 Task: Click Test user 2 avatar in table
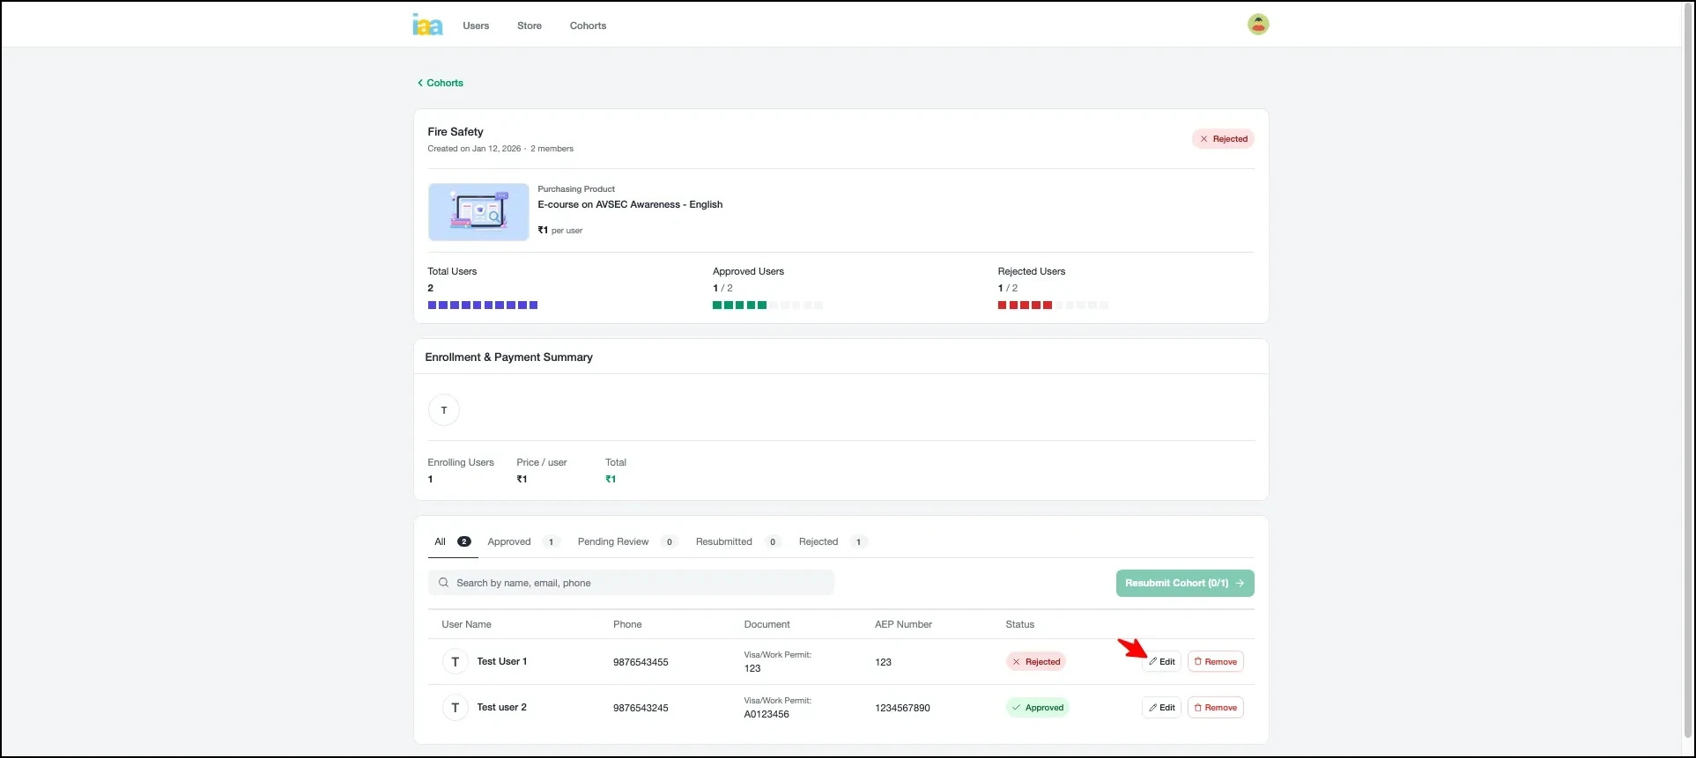(x=455, y=708)
